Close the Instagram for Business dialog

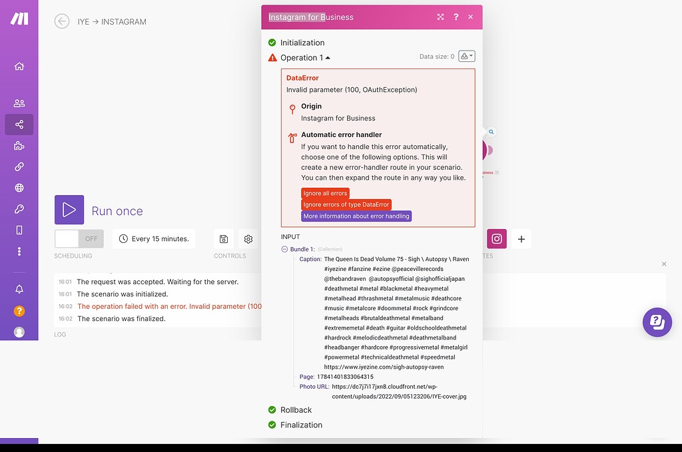pyautogui.click(x=471, y=17)
